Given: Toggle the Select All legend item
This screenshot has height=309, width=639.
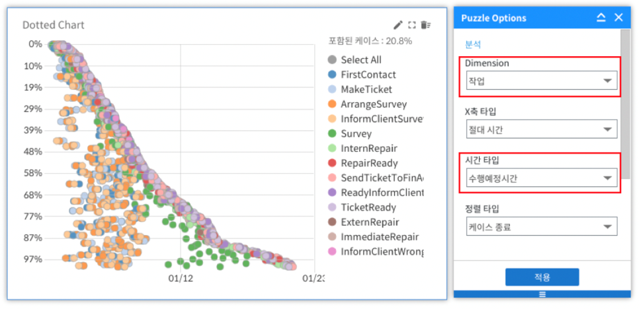Looking at the screenshot, I should point(361,60).
